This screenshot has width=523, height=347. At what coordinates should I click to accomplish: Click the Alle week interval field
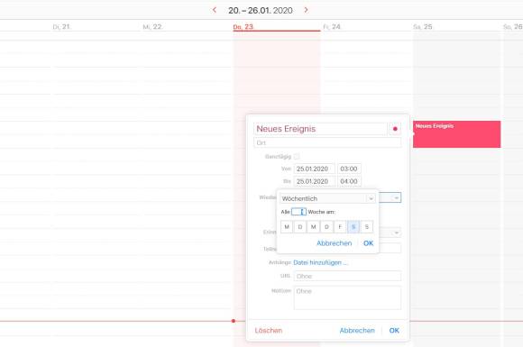coord(298,212)
